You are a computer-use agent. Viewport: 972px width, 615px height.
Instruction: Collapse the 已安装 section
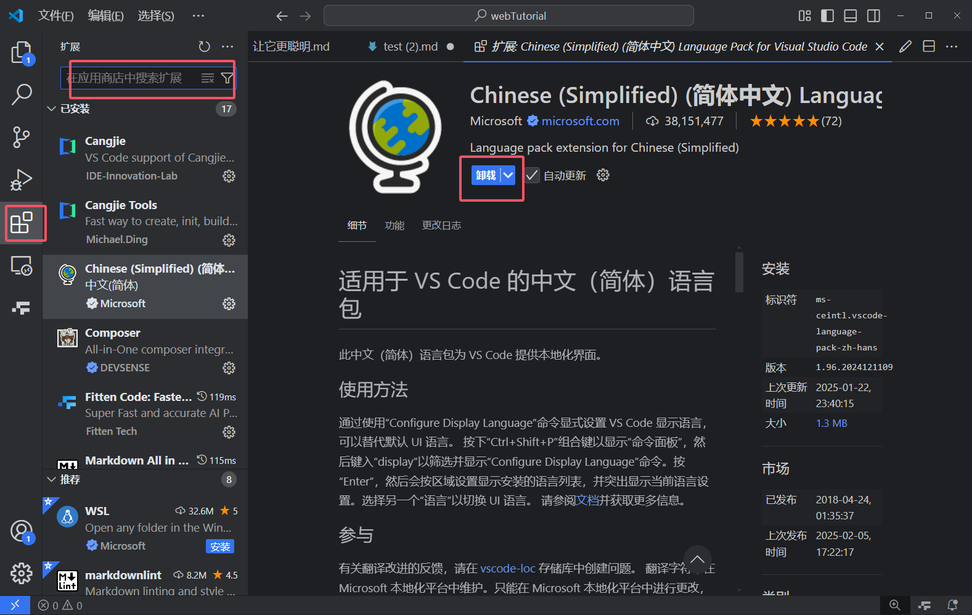click(x=52, y=109)
